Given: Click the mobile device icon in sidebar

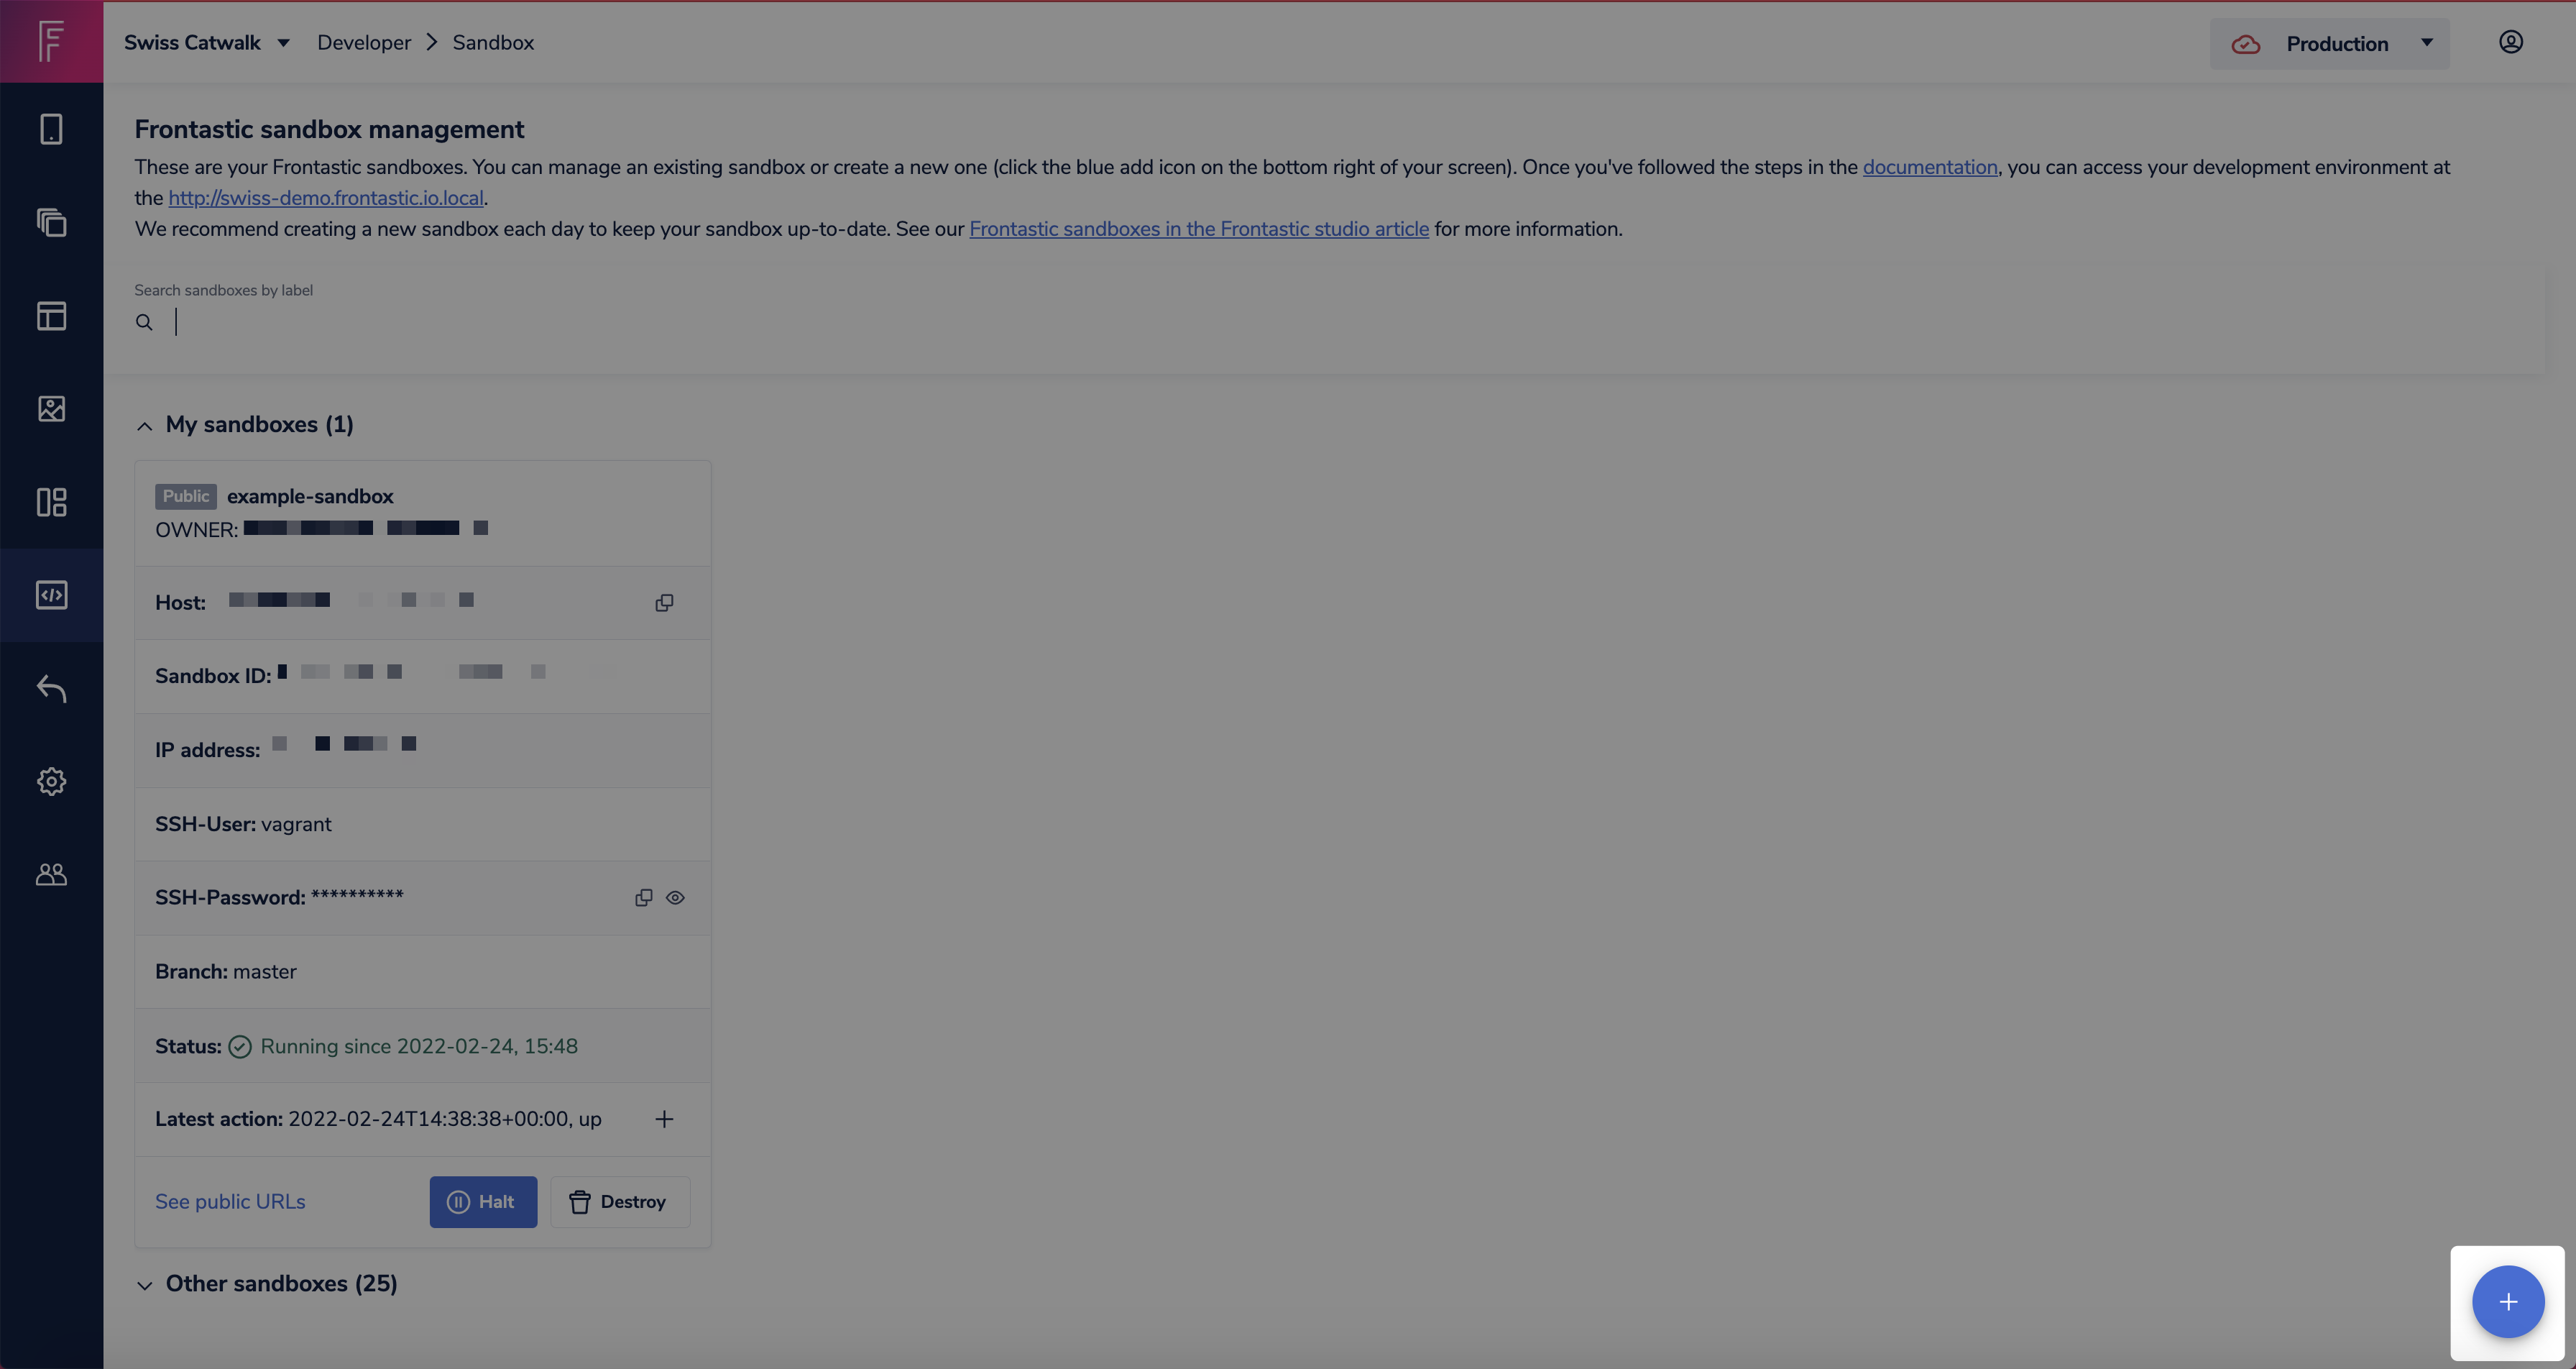Looking at the screenshot, I should click(x=51, y=129).
